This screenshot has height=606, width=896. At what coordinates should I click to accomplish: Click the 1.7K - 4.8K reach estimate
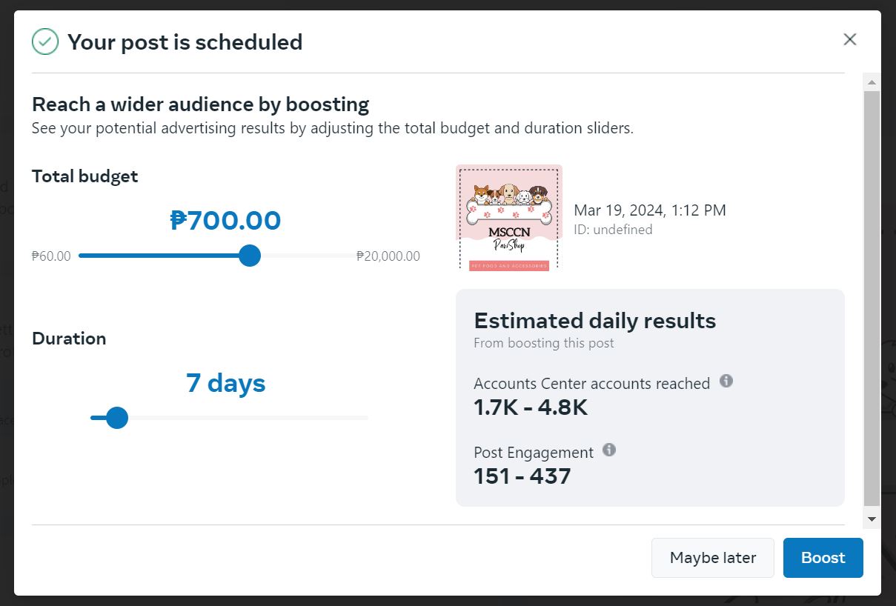531,407
